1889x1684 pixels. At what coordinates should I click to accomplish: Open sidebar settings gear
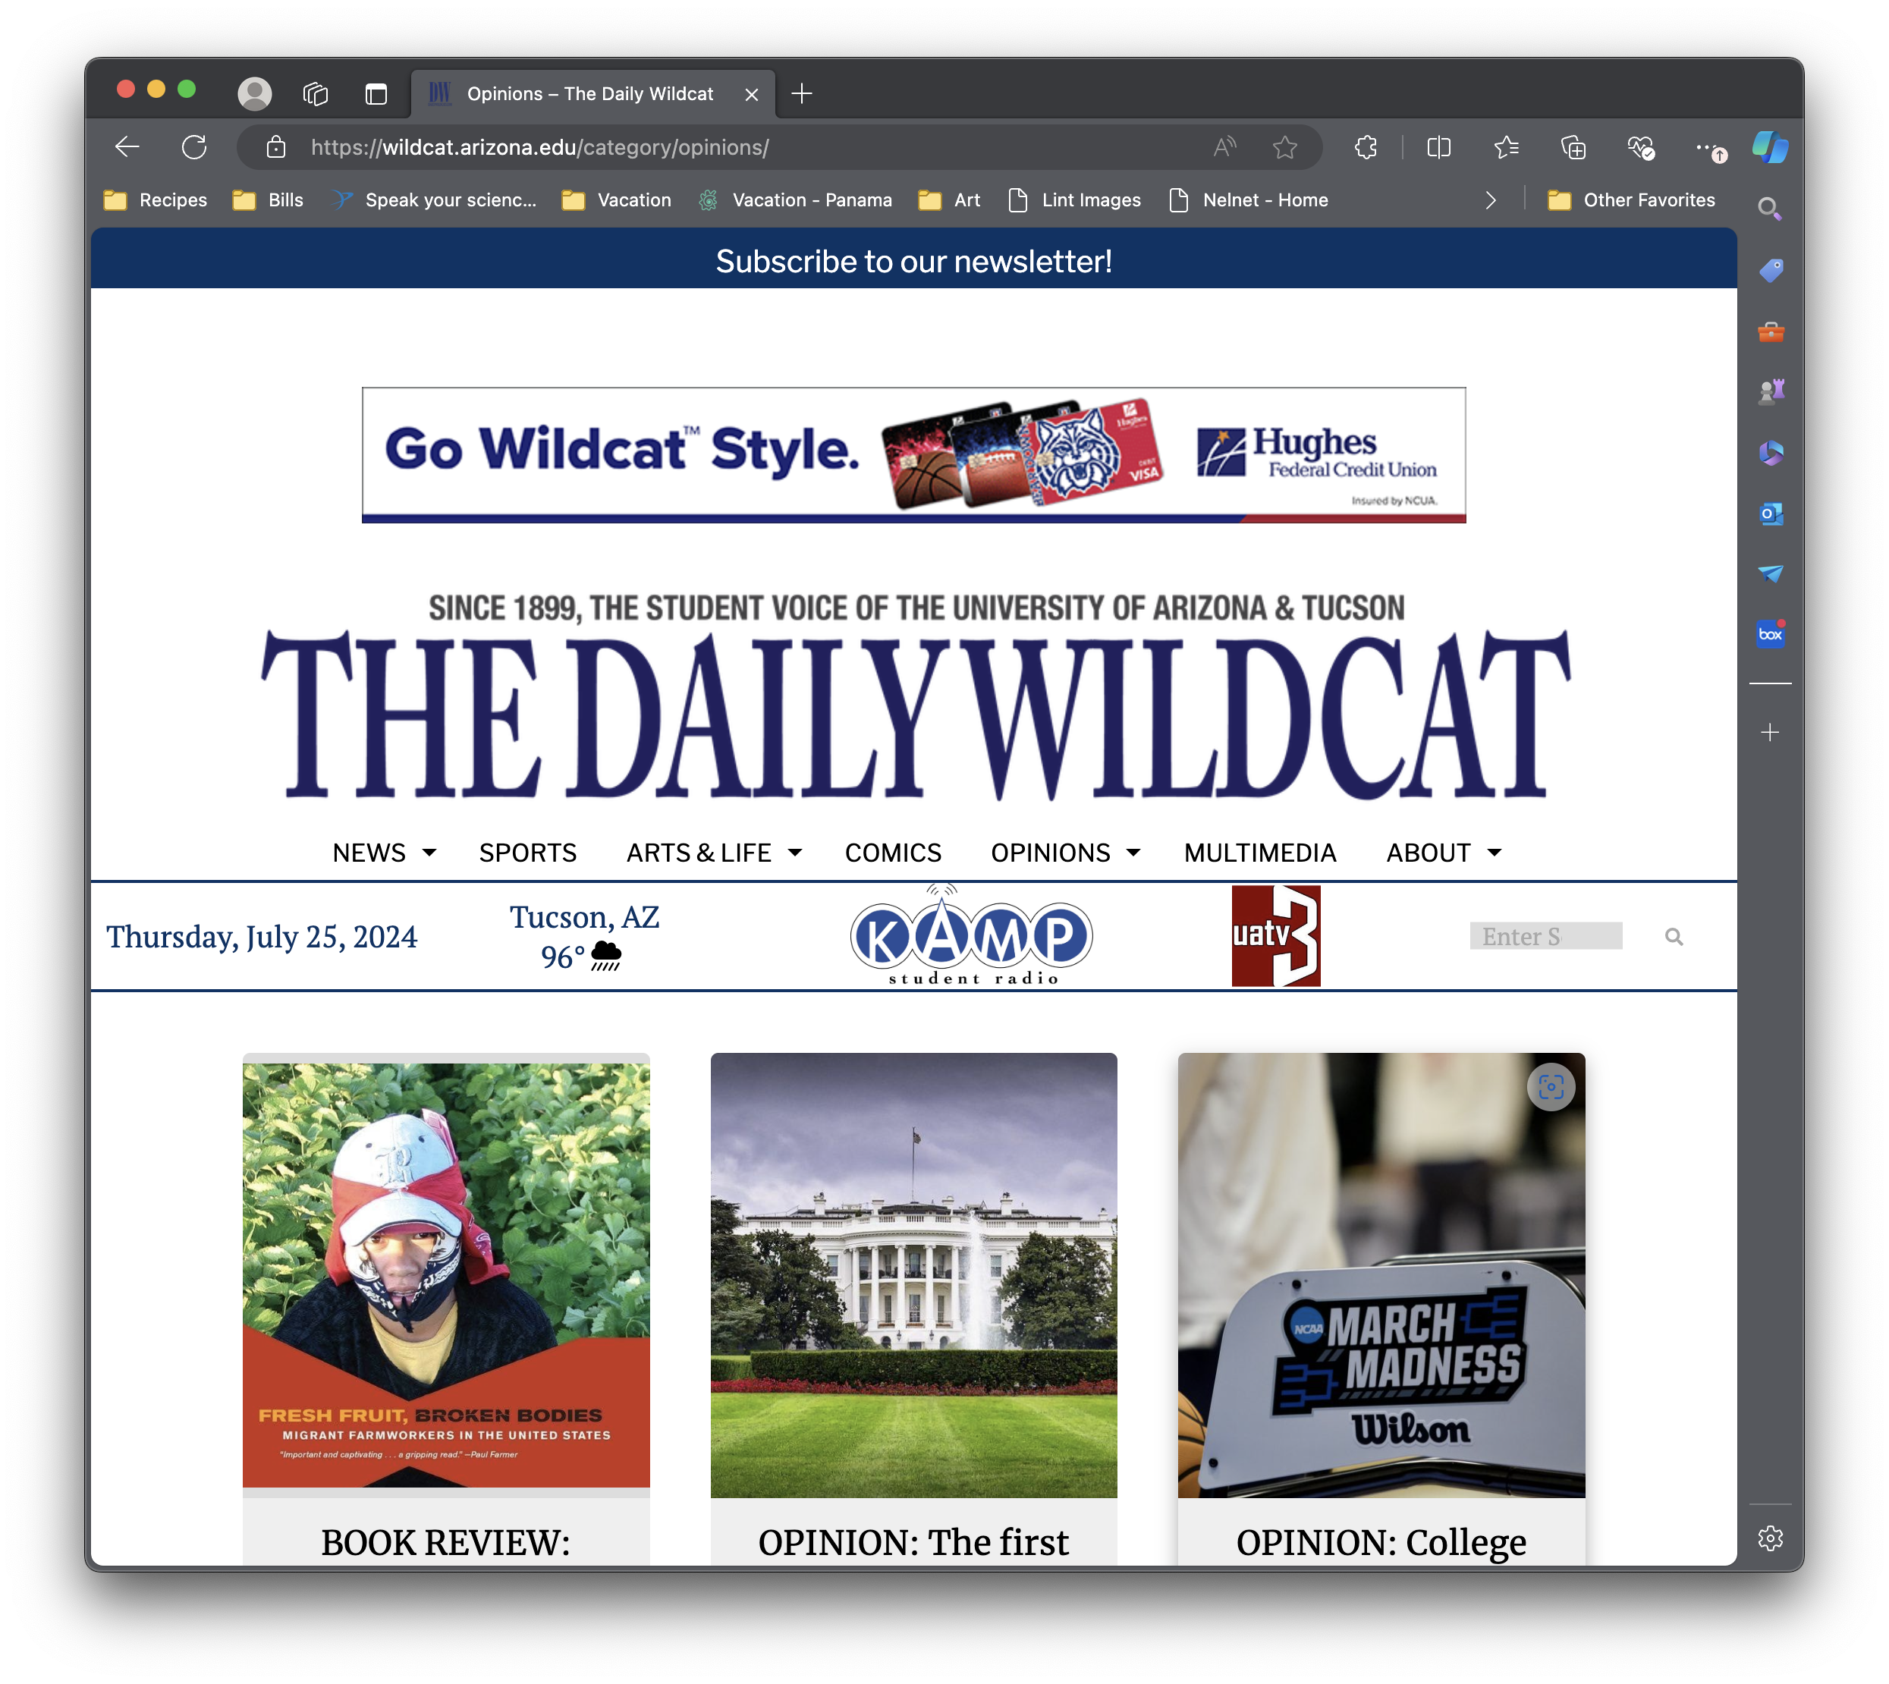pos(1770,1538)
